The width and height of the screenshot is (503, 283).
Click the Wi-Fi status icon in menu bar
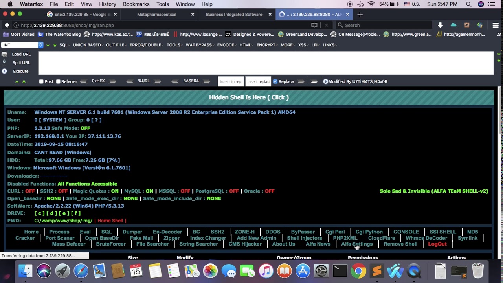click(371, 4)
